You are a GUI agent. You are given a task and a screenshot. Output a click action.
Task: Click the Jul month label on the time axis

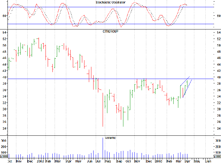[98, 161]
